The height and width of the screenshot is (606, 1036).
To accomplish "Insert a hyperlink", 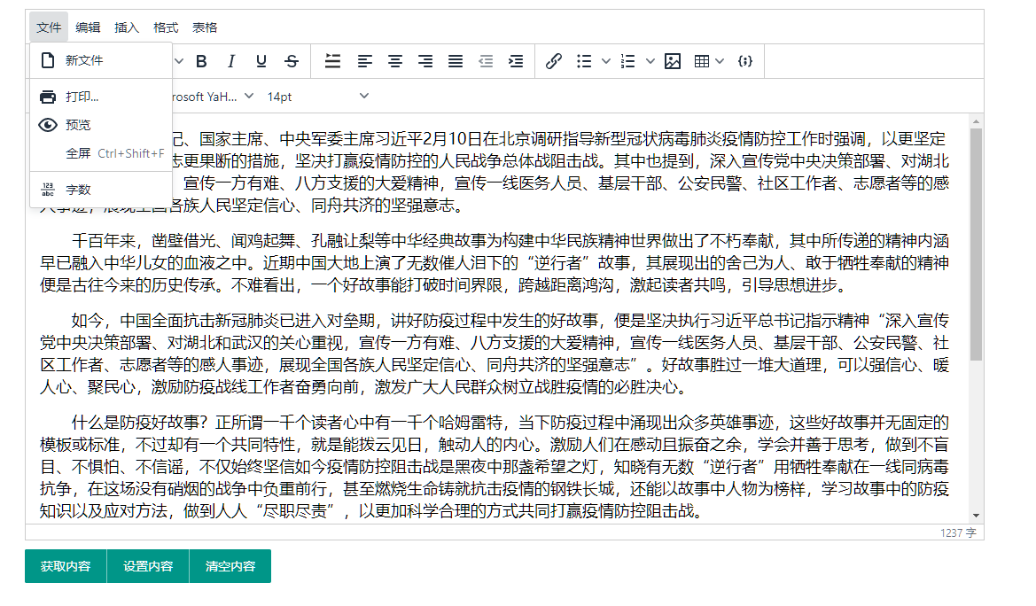I will click(554, 61).
